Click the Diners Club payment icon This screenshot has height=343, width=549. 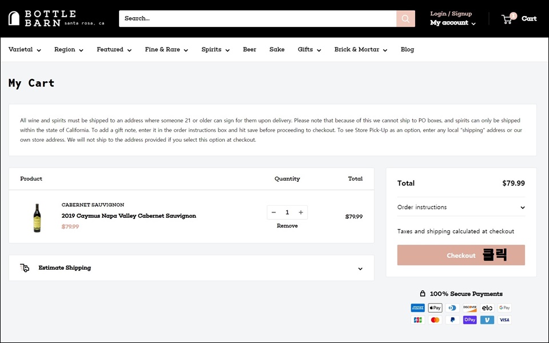tap(452, 308)
